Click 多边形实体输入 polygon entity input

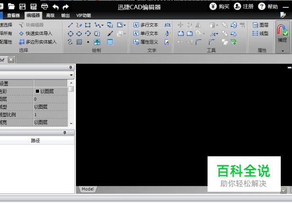click(38, 42)
